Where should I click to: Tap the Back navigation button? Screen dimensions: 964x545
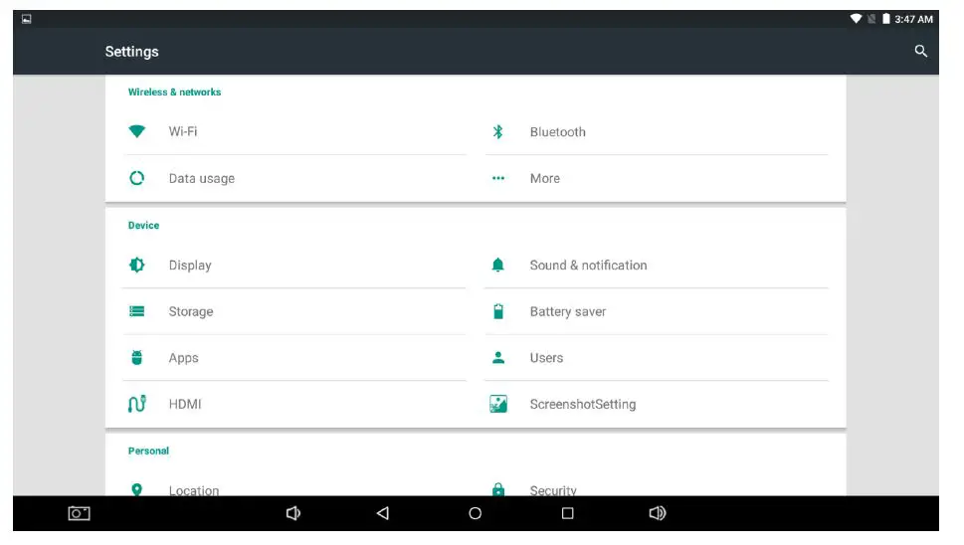(x=382, y=513)
